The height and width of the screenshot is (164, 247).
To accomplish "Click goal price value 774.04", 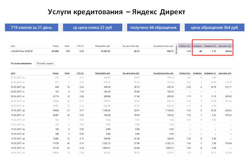I will (228, 143).
